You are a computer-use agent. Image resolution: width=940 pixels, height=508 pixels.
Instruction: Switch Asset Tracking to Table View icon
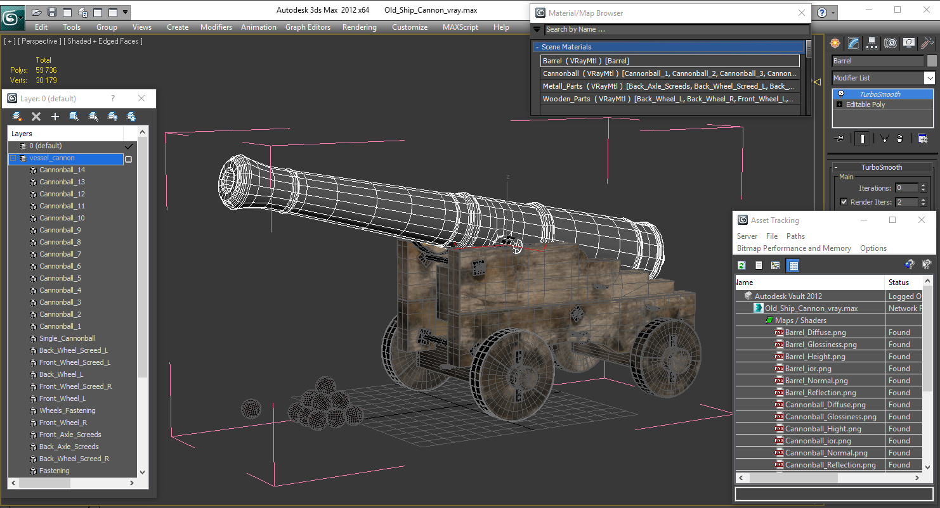pos(793,265)
